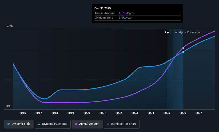Click the 2025 x-axis label
Screen dimensions: 219x132
167,113
